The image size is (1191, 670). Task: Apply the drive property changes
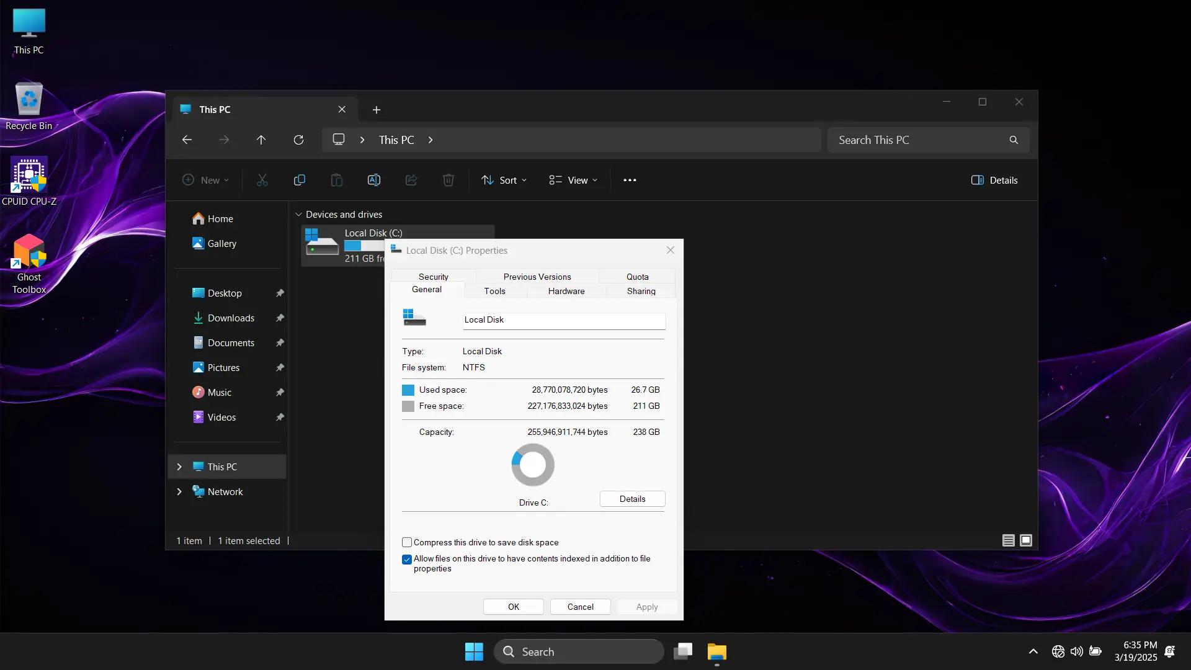point(646,607)
